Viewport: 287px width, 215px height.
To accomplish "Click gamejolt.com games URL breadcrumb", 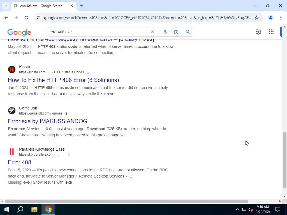I will (x=41, y=113).
